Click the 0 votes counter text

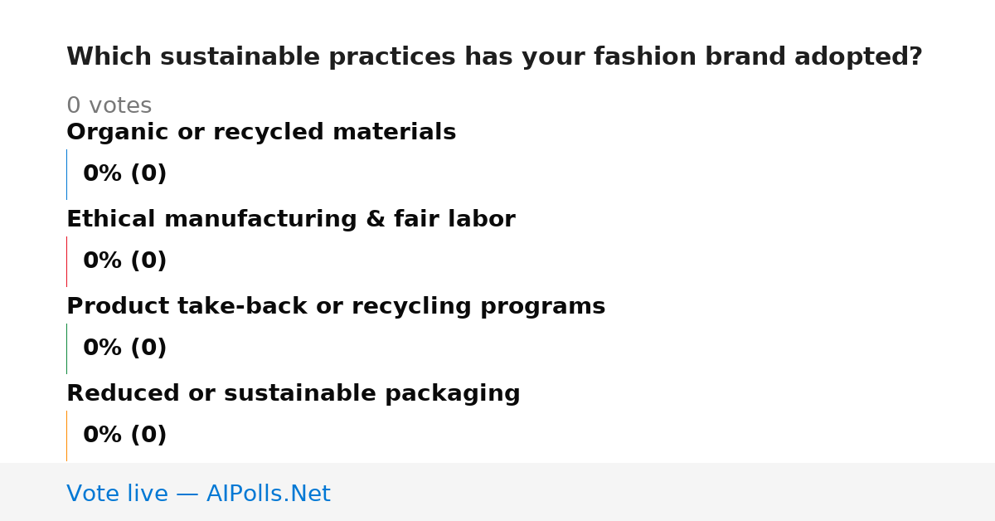click(109, 105)
